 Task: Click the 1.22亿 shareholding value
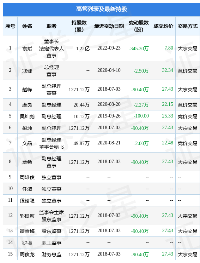click(x=83, y=48)
